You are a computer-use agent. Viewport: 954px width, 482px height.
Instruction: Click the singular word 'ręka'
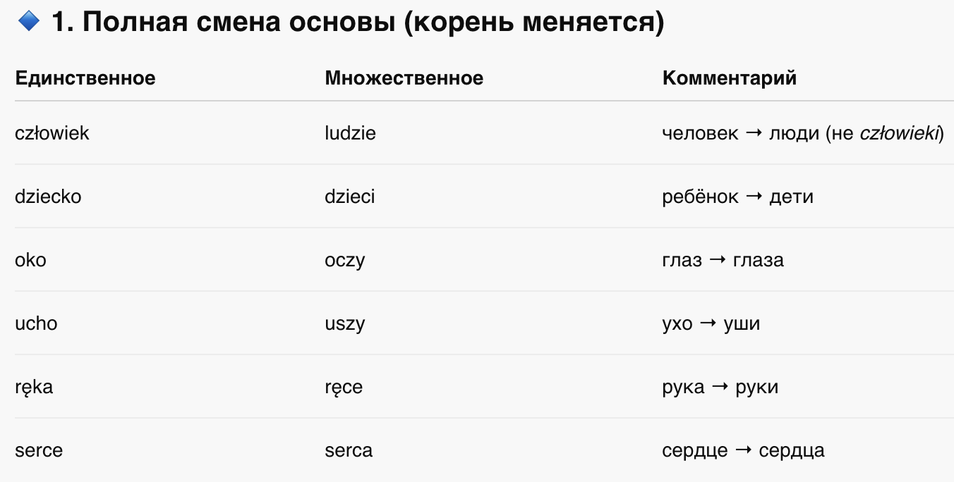[x=34, y=387]
